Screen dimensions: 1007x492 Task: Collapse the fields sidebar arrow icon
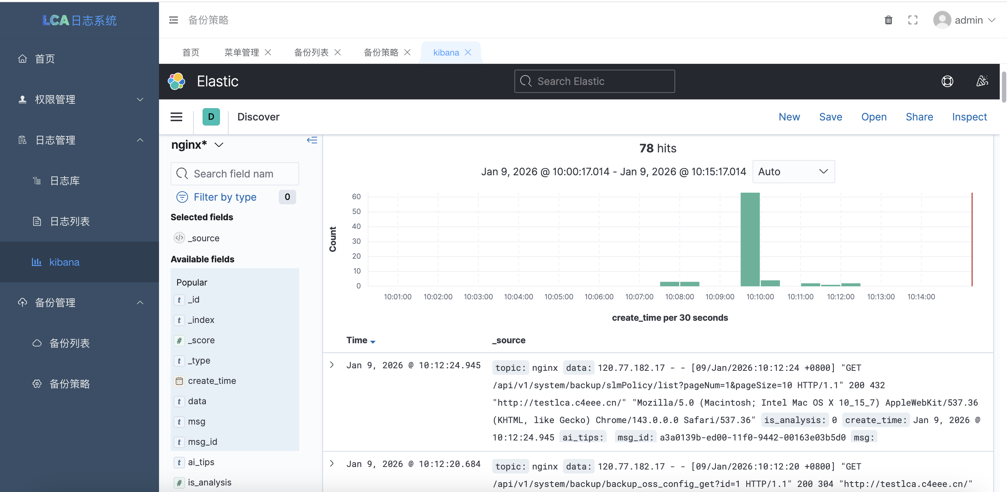[311, 140]
